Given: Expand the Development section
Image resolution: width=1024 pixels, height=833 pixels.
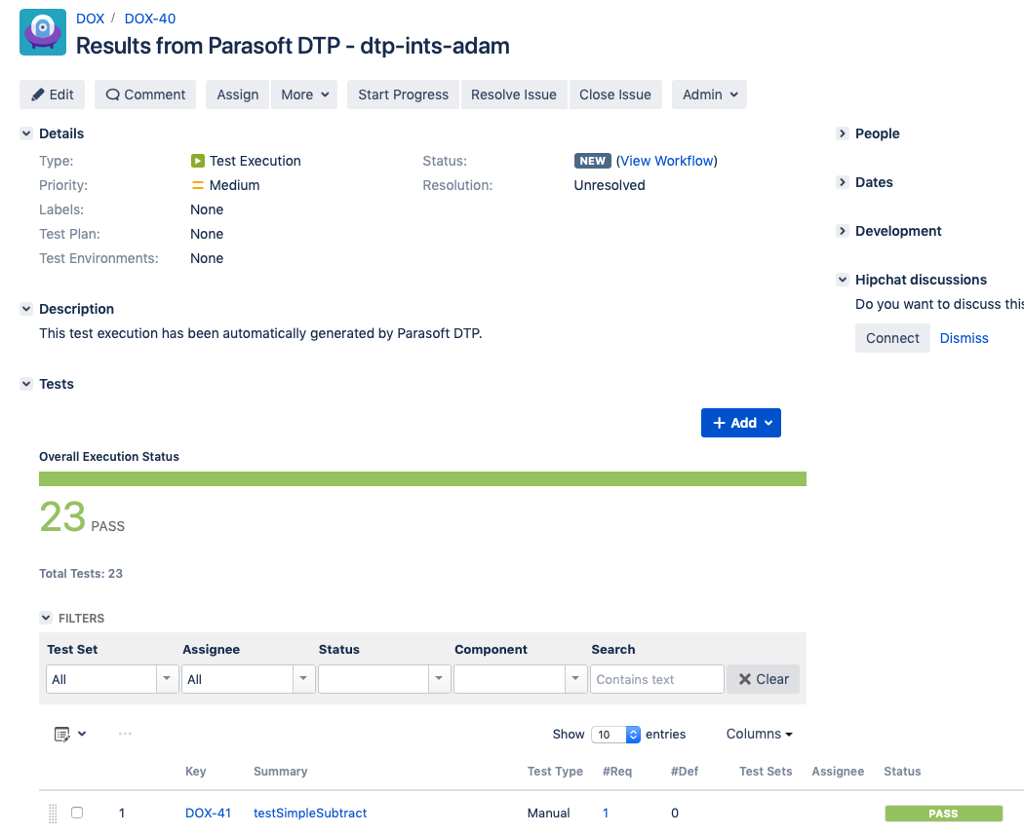Looking at the screenshot, I should (843, 231).
